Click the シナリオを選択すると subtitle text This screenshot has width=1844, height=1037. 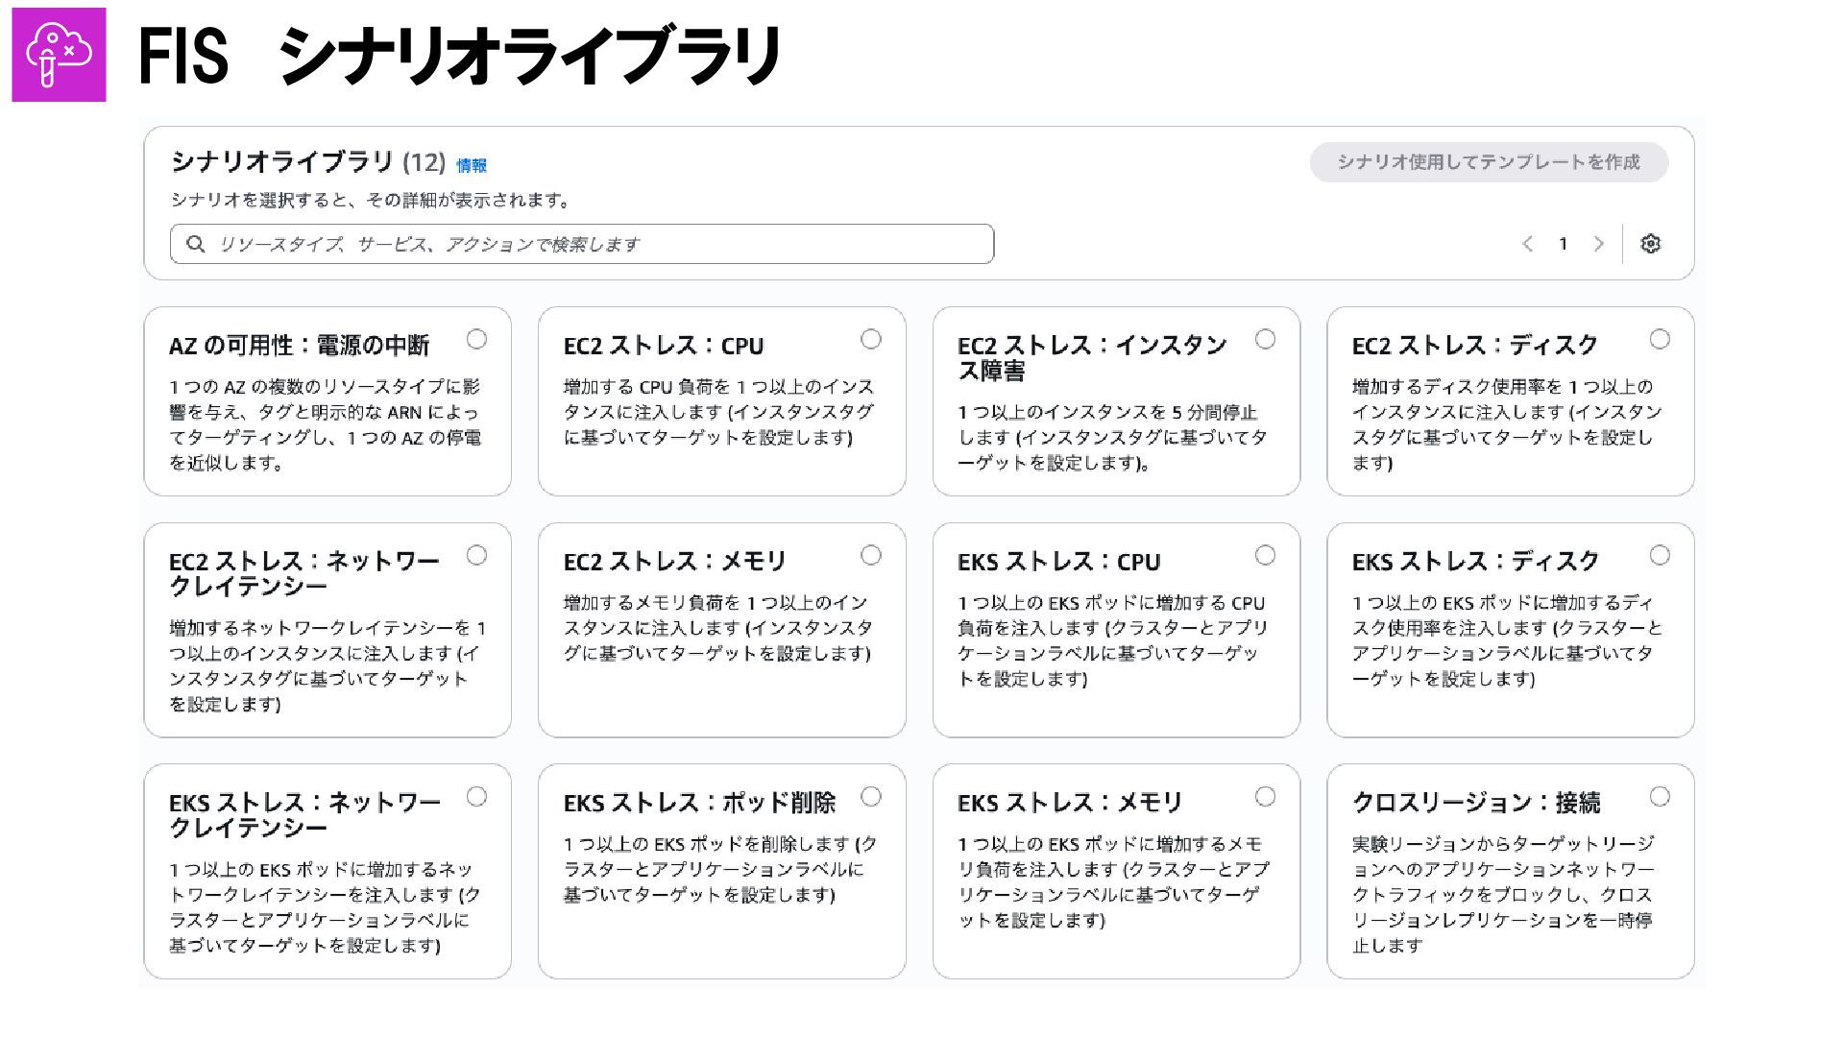[373, 201]
